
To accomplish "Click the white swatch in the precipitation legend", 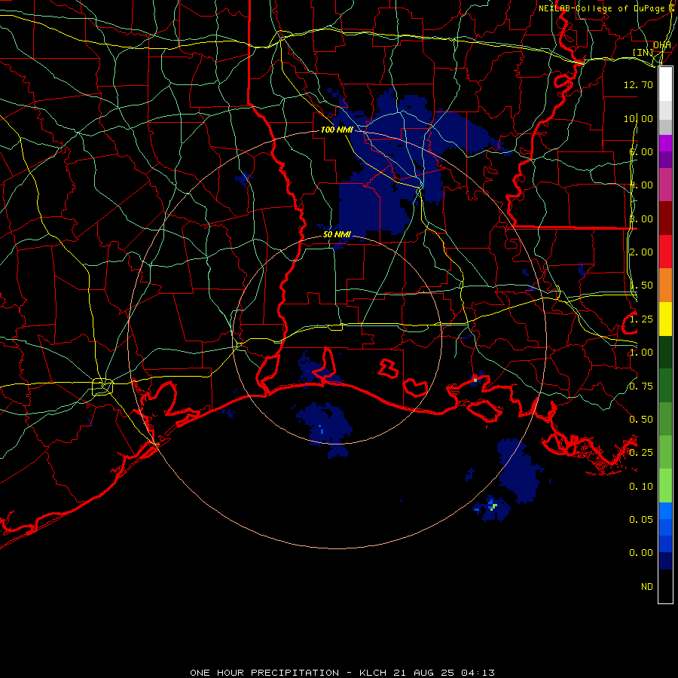I will 665,84.
